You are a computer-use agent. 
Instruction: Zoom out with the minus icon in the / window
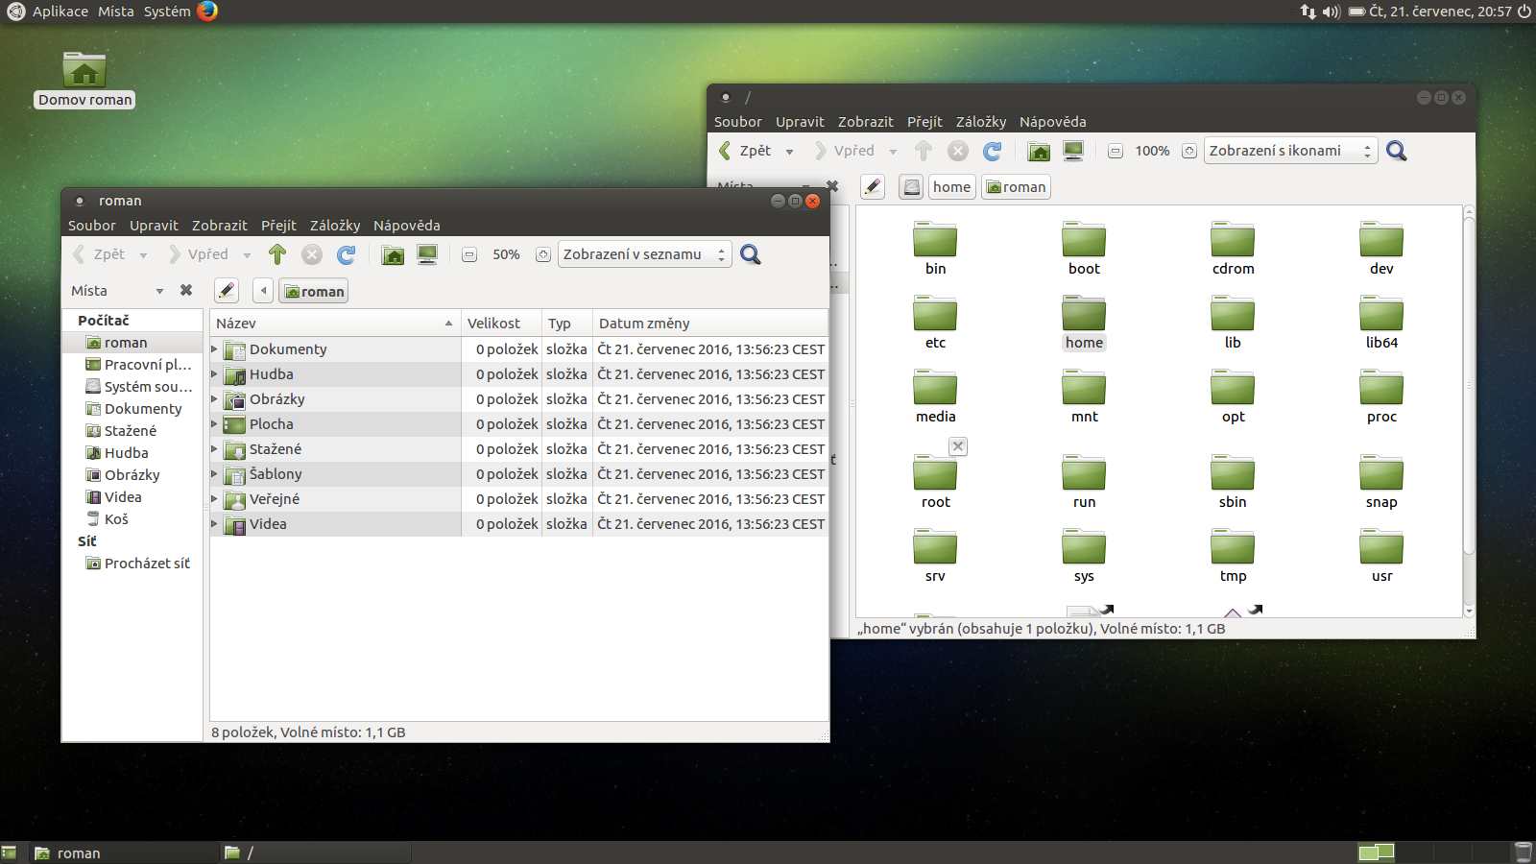pyautogui.click(x=1115, y=151)
